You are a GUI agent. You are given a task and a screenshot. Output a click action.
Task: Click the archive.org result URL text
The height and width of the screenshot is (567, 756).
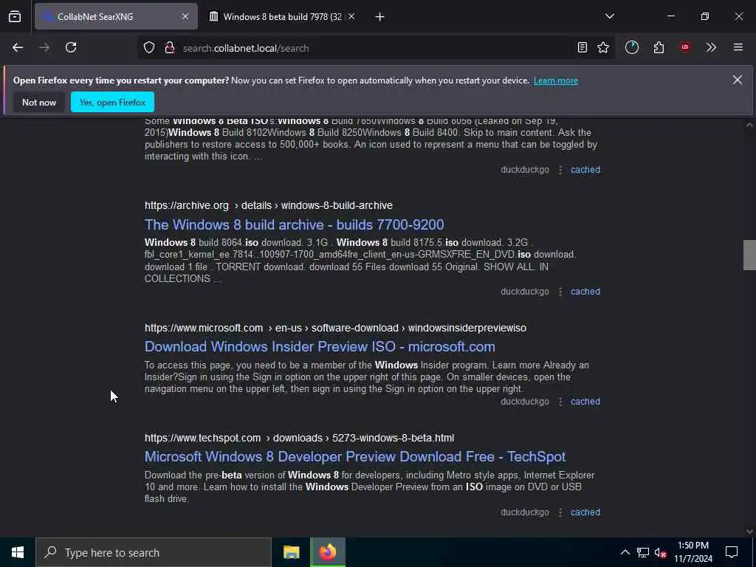269,205
